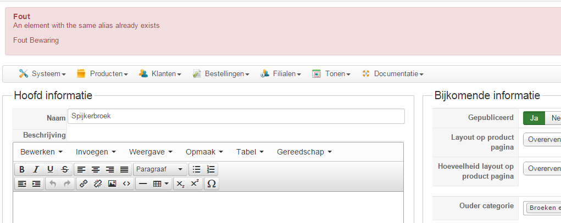Open the Producten menu

[103, 73]
